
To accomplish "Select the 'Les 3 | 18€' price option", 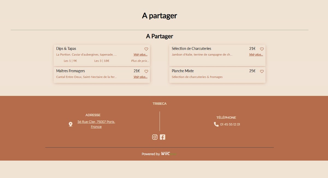I will (x=102, y=61).
